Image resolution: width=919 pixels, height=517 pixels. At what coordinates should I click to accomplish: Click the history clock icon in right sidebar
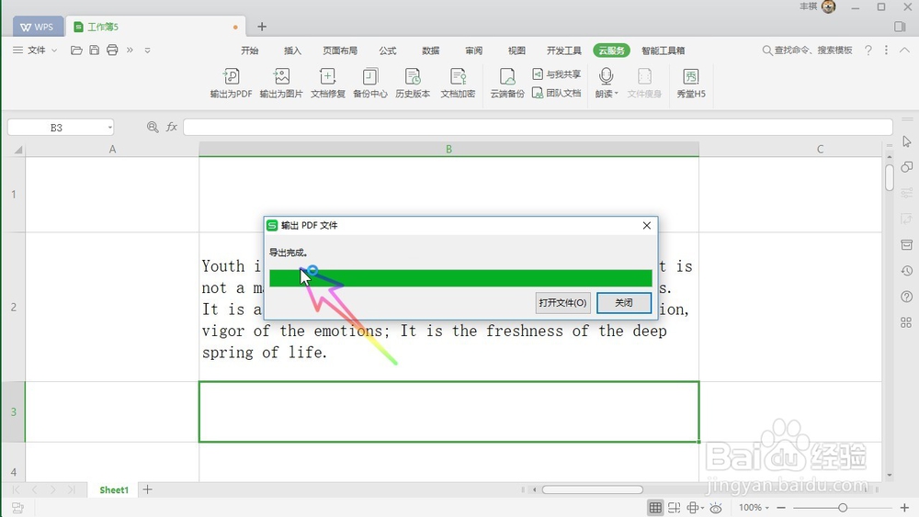coord(907,271)
